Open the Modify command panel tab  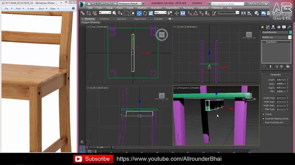(x=268, y=27)
